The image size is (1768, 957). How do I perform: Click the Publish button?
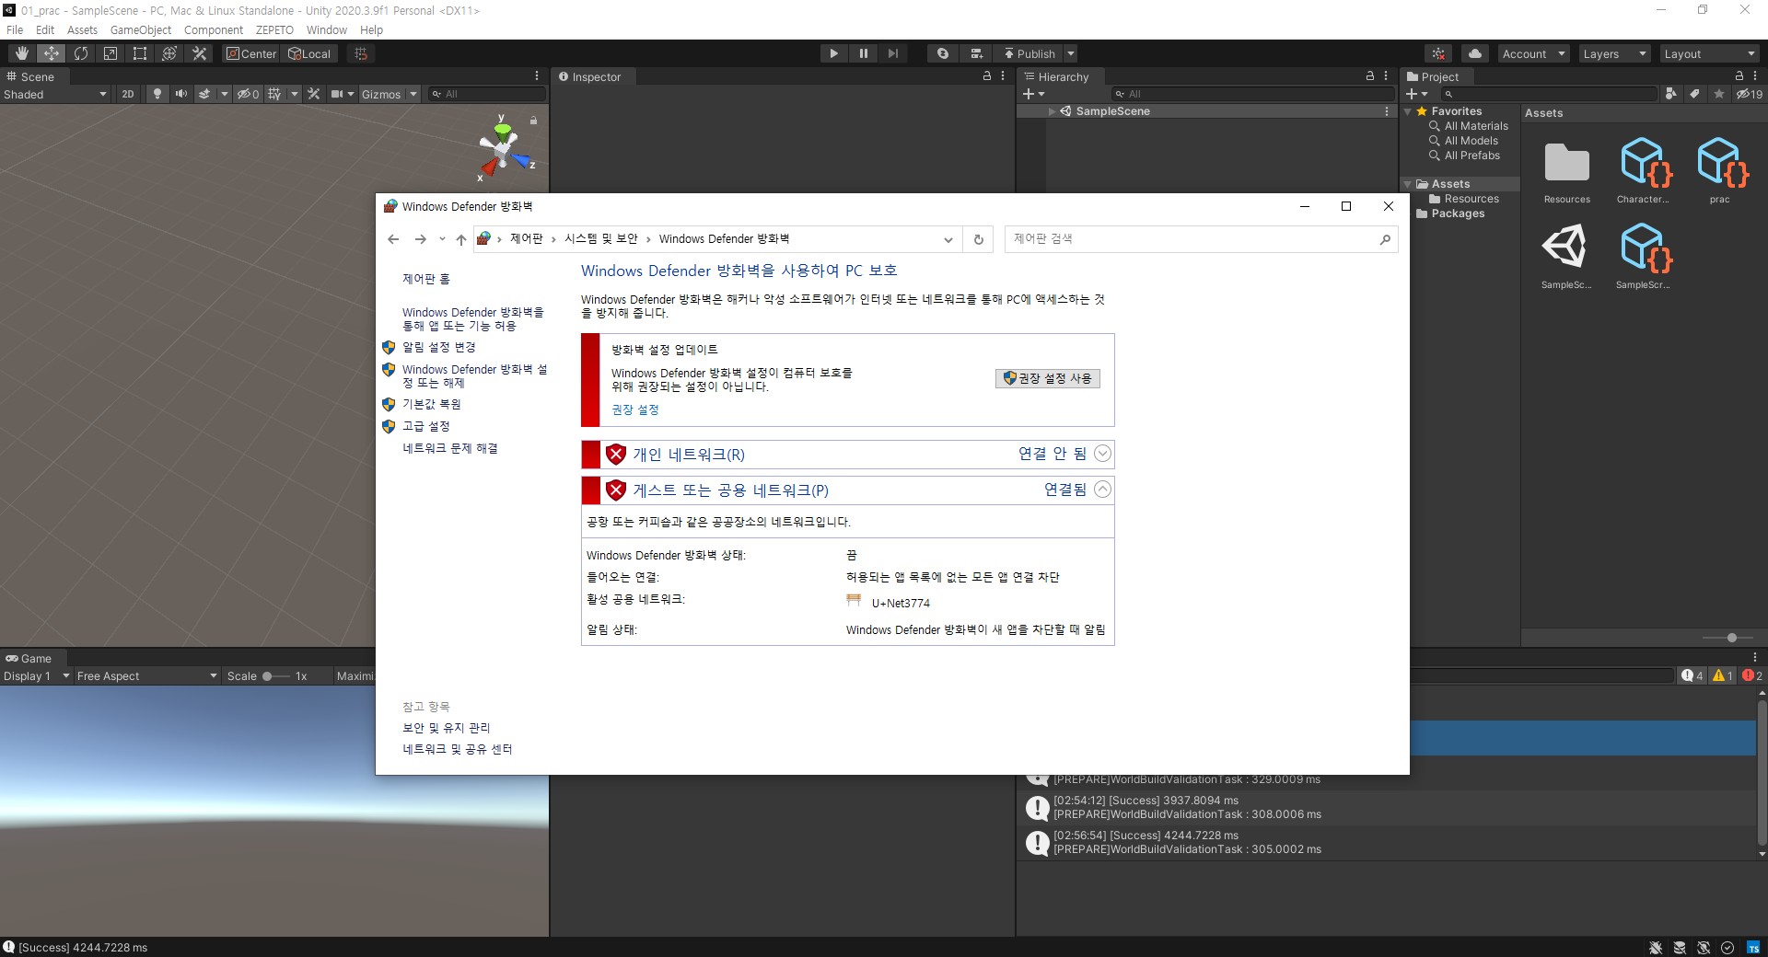coord(1030,53)
